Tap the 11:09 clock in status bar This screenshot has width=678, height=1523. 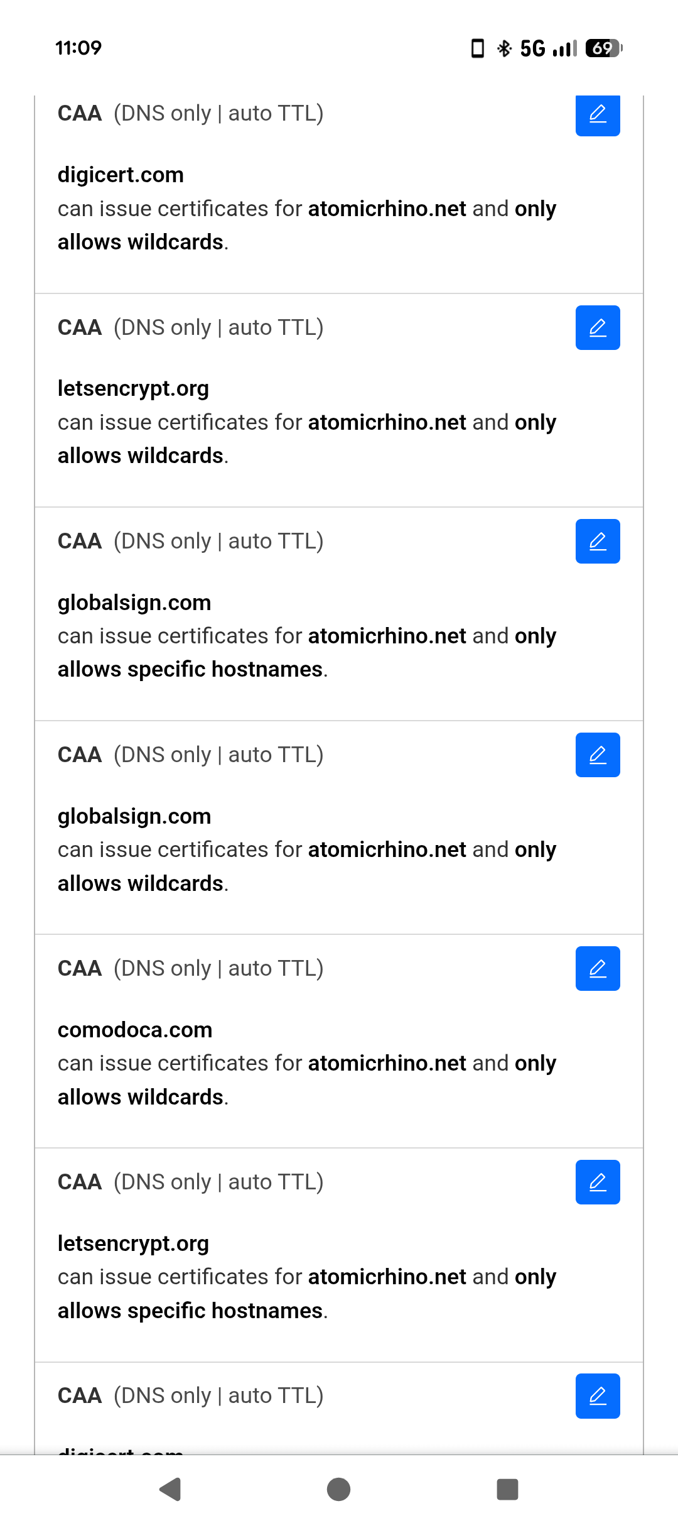tap(78, 48)
